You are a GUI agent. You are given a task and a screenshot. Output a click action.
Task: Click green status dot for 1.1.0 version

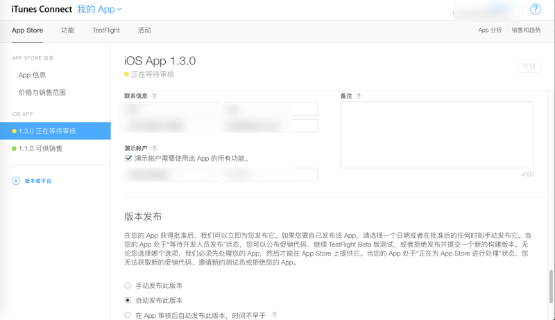click(14, 148)
